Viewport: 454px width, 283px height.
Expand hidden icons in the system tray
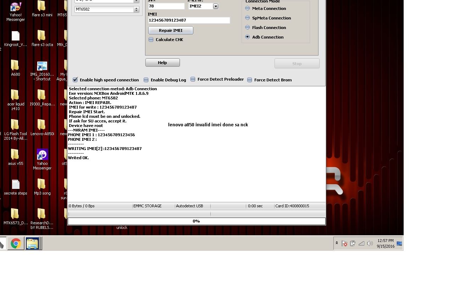coord(337,243)
